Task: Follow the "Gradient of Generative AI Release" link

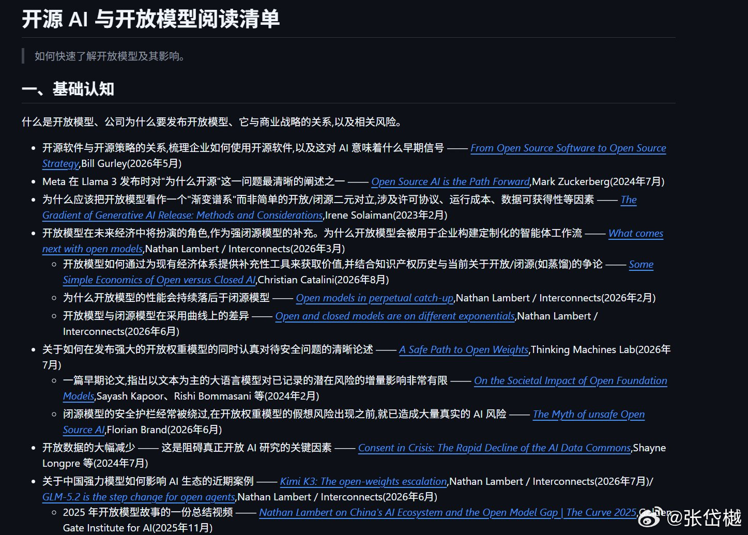Action: 182,215
